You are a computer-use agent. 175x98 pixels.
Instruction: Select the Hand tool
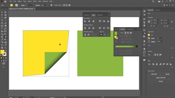tap(2, 48)
